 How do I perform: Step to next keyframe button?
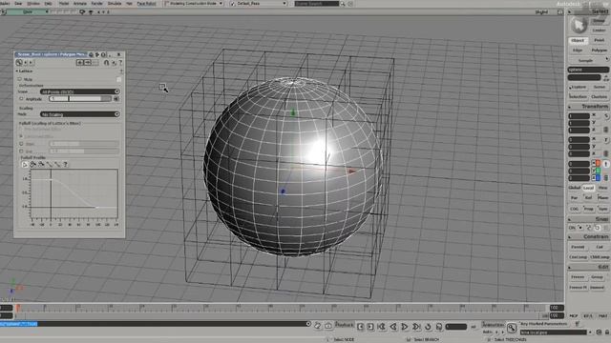click(370, 327)
